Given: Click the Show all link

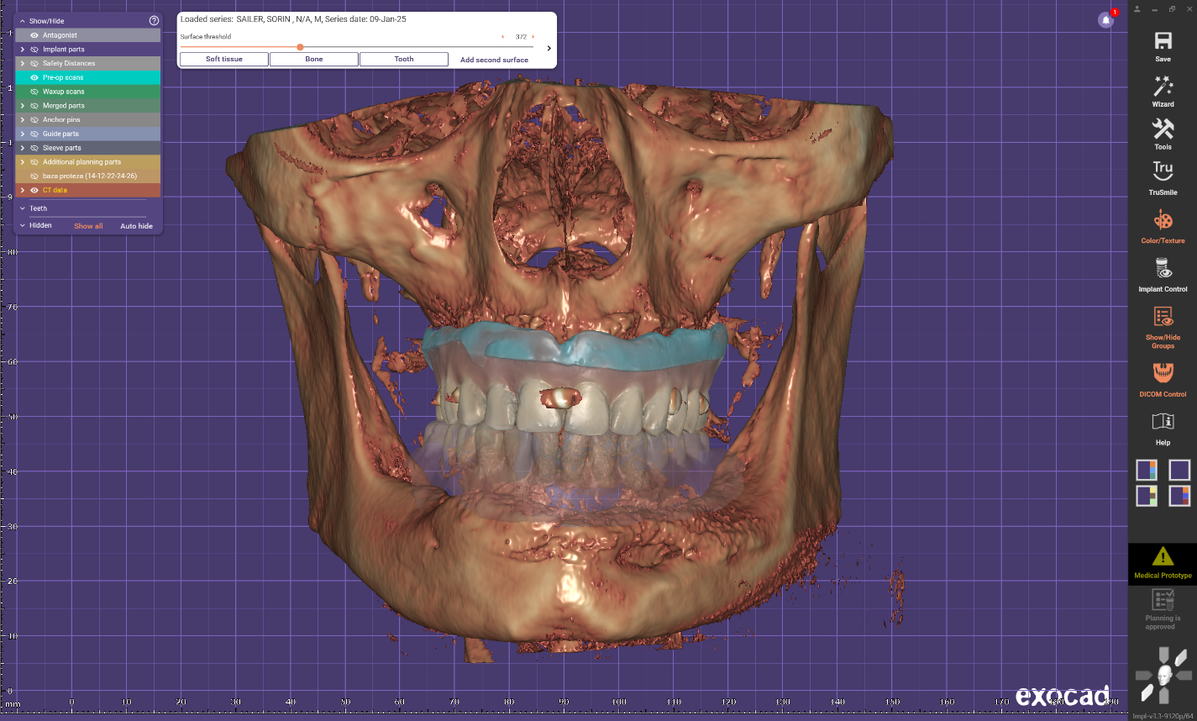Looking at the screenshot, I should [88, 226].
